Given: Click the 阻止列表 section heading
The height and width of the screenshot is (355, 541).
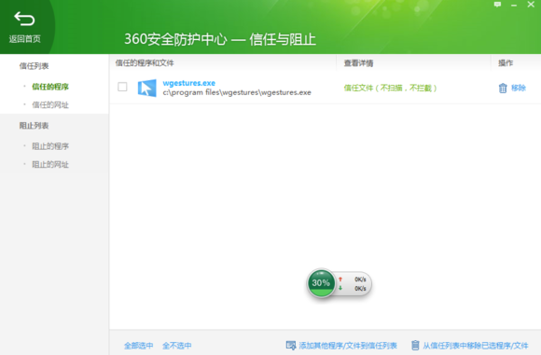Looking at the screenshot, I should 34,126.
